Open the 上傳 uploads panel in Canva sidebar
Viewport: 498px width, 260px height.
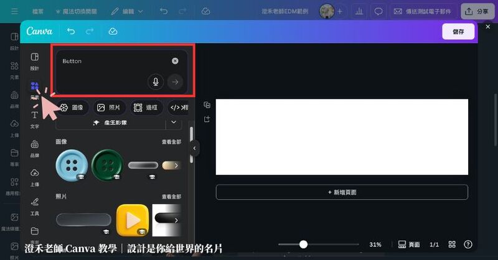(35, 177)
